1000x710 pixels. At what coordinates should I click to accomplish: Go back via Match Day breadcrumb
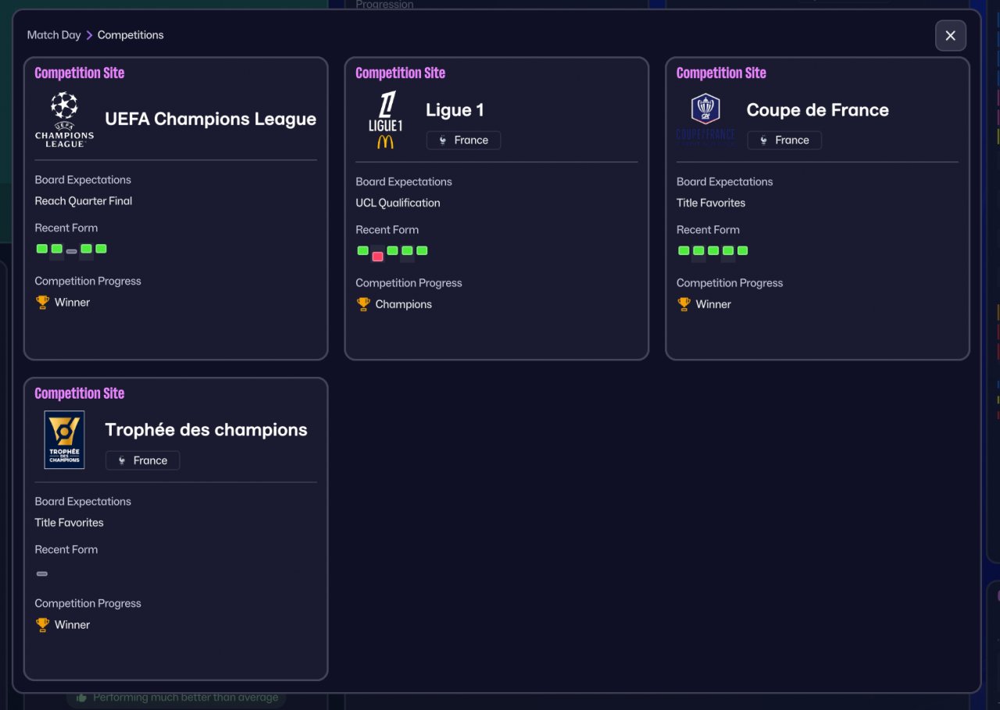54,35
